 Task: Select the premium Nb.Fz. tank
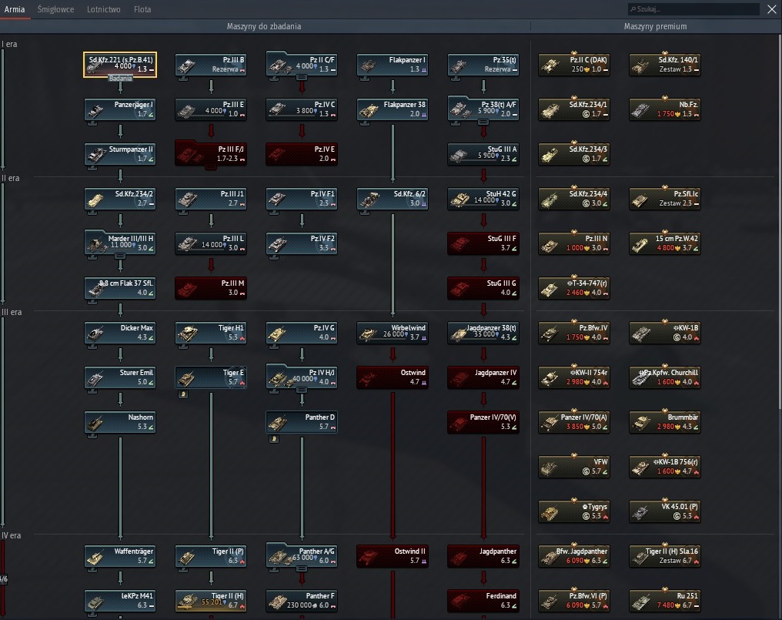coord(665,109)
